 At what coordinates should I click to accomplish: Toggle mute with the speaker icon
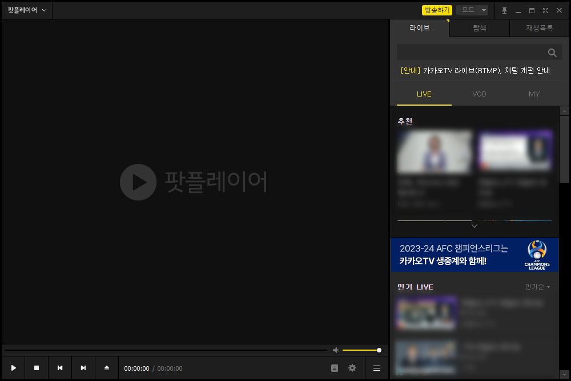(336, 350)
